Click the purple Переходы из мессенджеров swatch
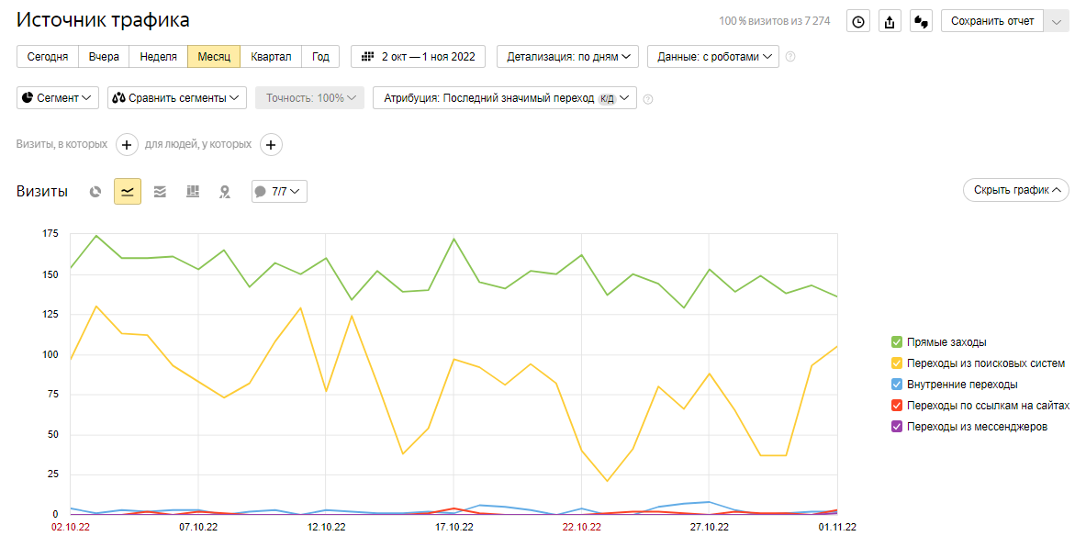1086x547 pixels. pyautogui.click(x=897, y=427)
